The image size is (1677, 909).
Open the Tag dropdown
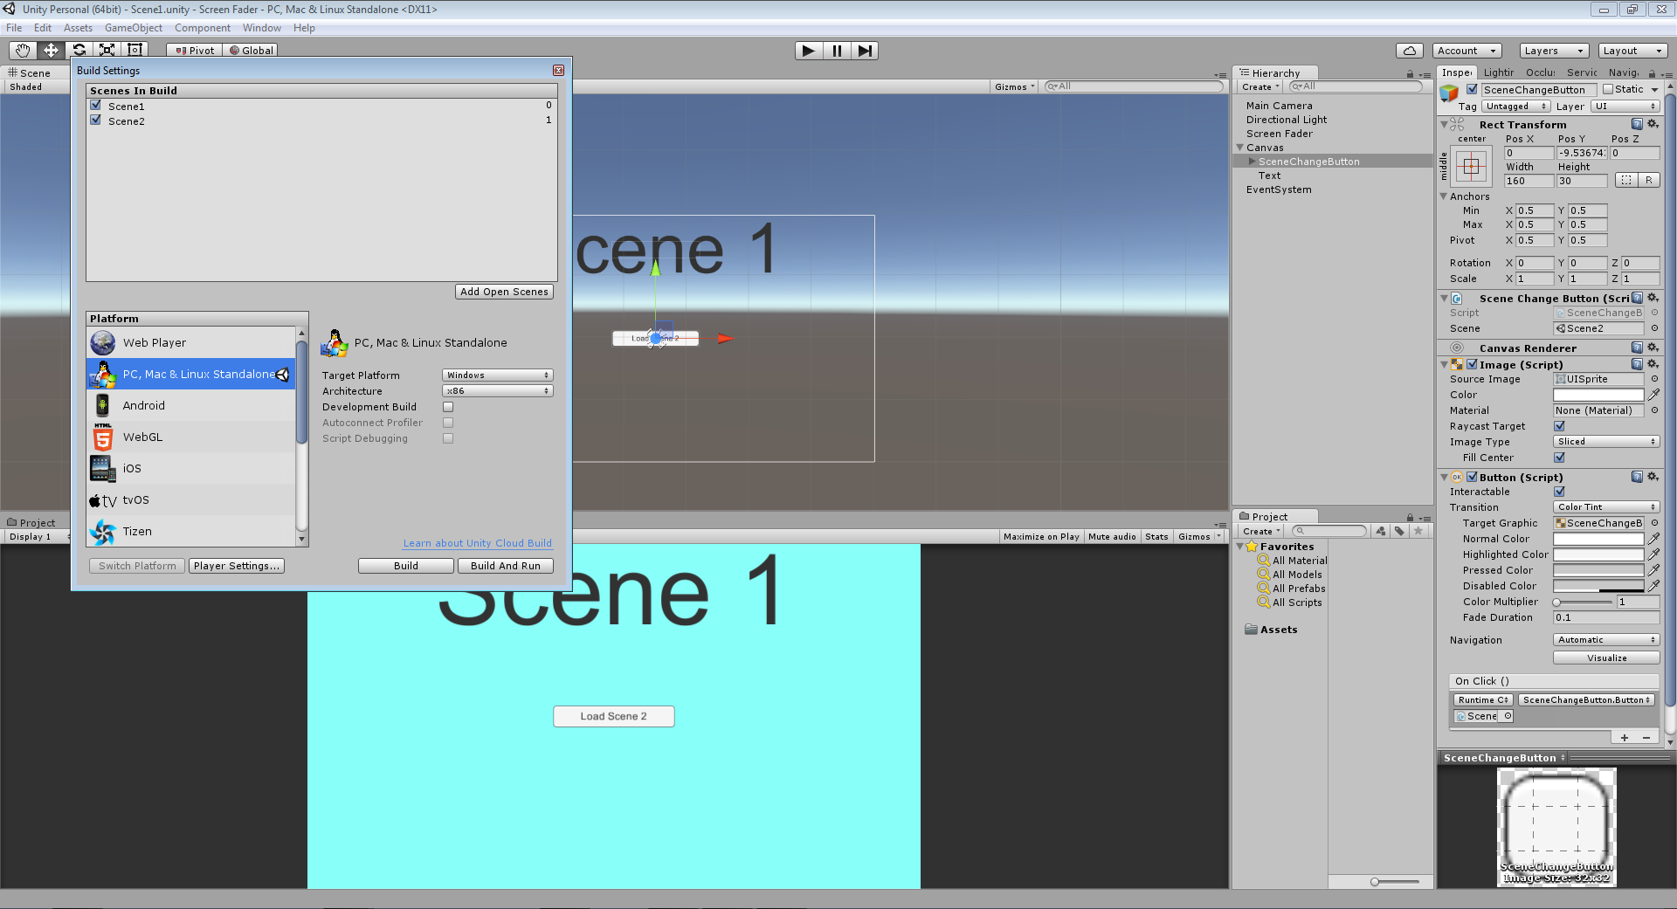(1515, 107)
